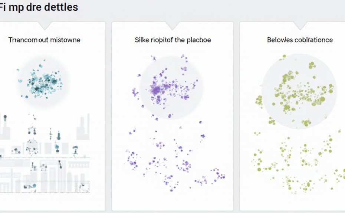
Task: Expand the pointer notch above the Silke riopitof card
Action: click(173, 26)
